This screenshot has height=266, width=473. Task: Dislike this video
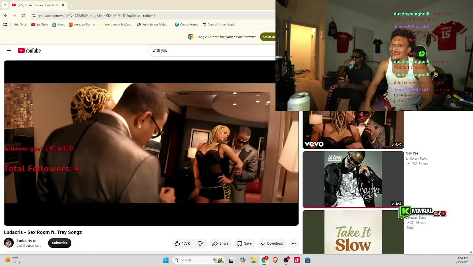point(200,243)
